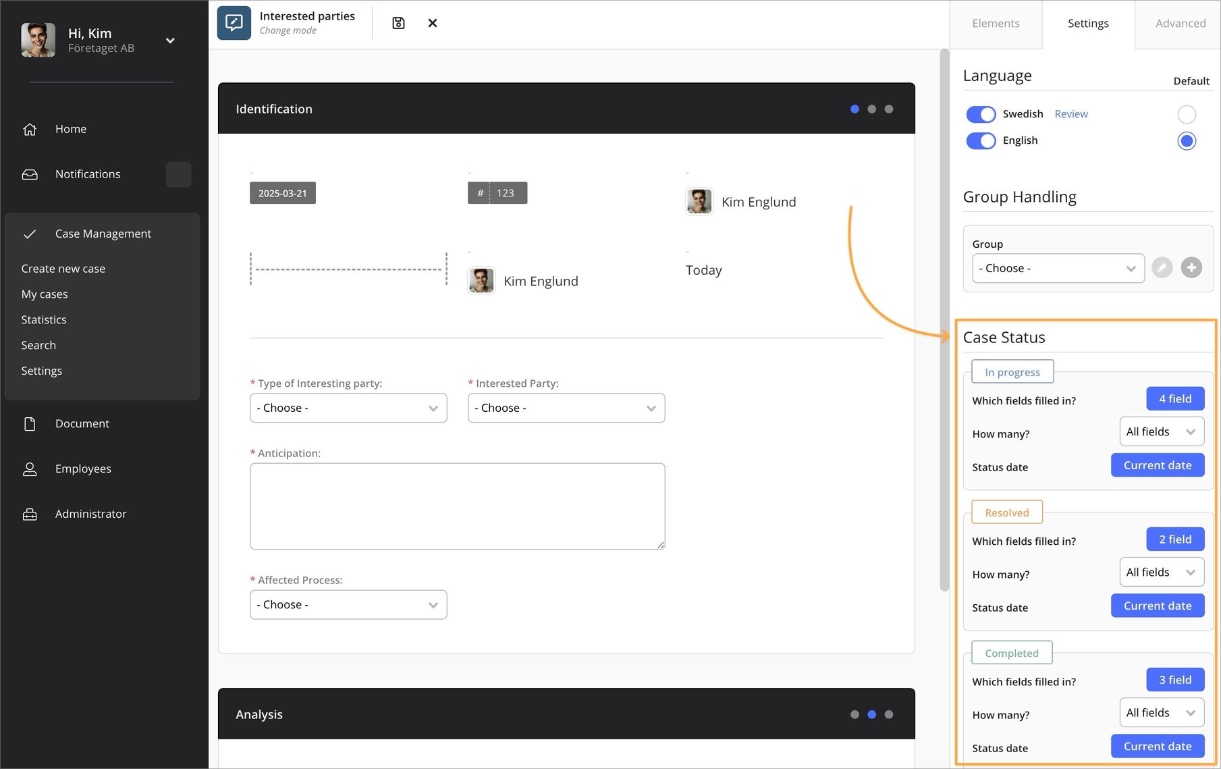Open In progress How many dropdown
The height and width of the screenshot is (769, 1221).
click(x=1162, y=431)
